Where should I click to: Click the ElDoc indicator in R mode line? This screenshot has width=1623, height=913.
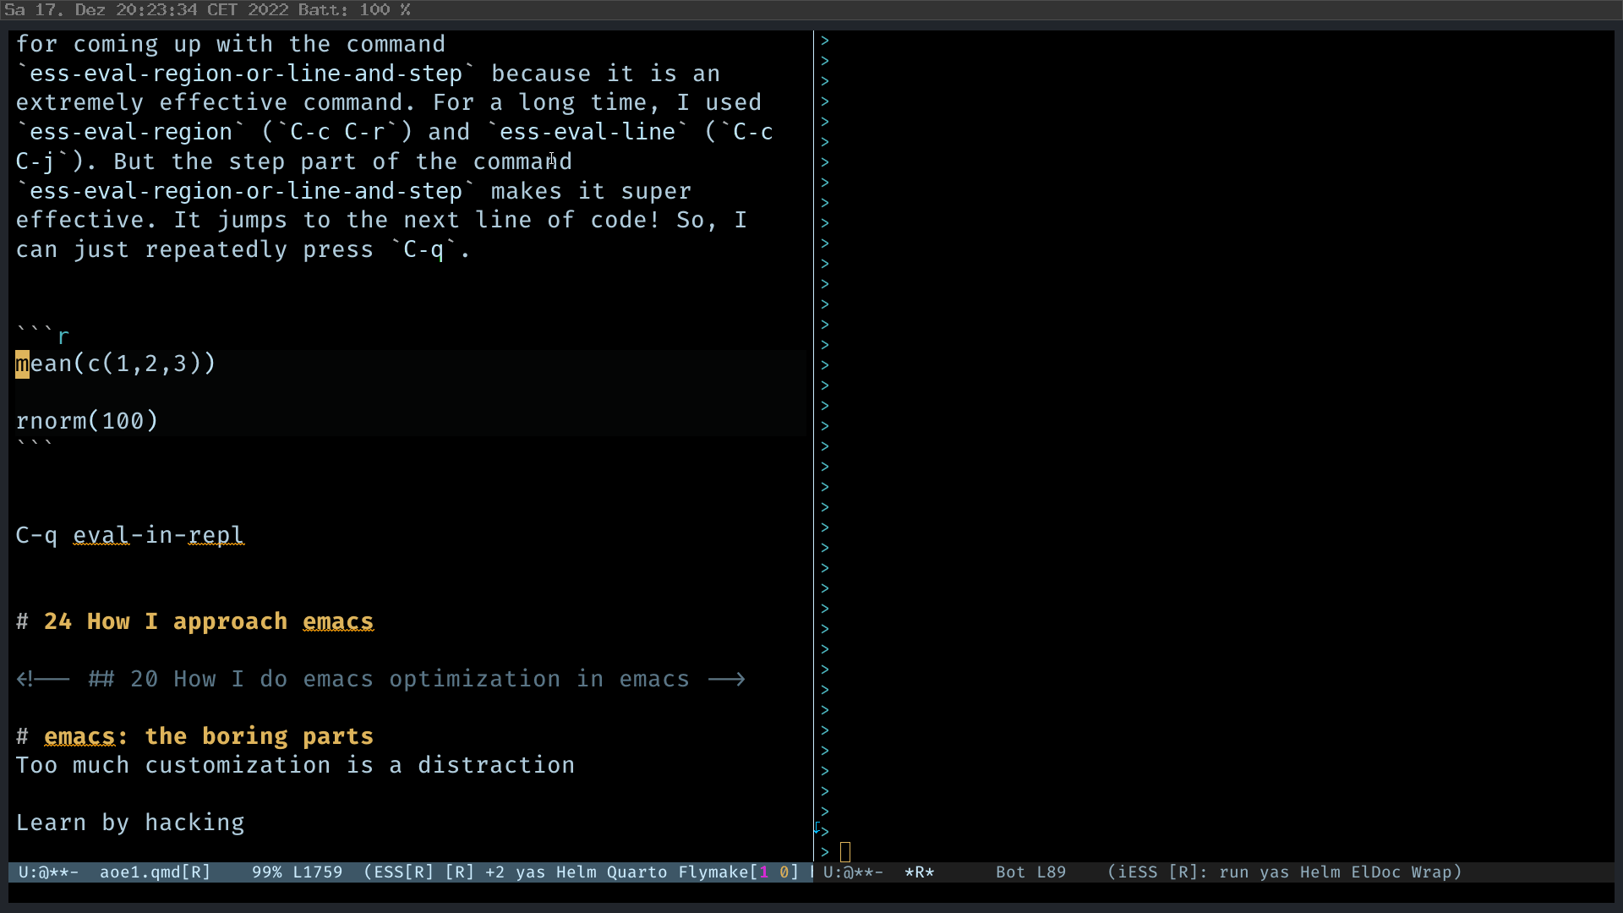pos(1375,872)
